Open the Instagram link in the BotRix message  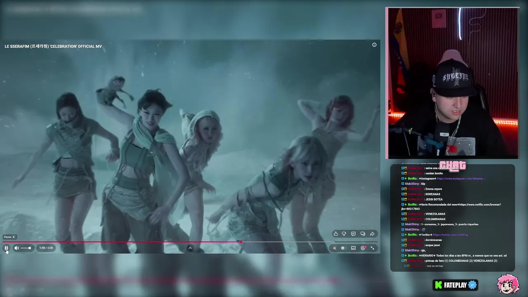[461, 179]
